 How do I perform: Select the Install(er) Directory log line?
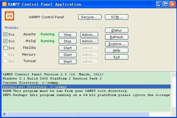[59, 87]
